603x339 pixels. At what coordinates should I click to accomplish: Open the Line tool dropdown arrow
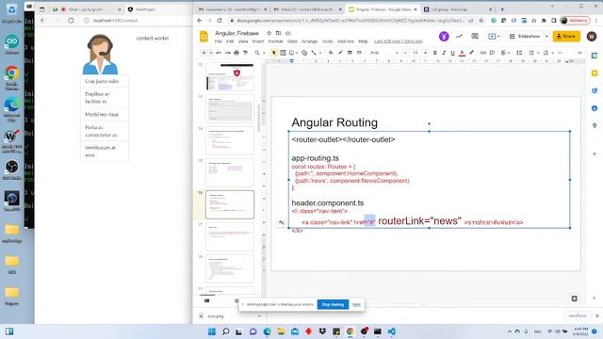pos(320,53)
